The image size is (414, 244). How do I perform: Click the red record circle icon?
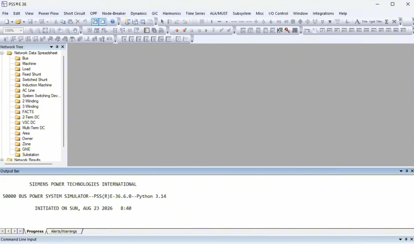coord(177,30)
